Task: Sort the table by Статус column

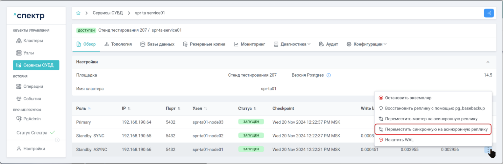Action: pos(255,109)
